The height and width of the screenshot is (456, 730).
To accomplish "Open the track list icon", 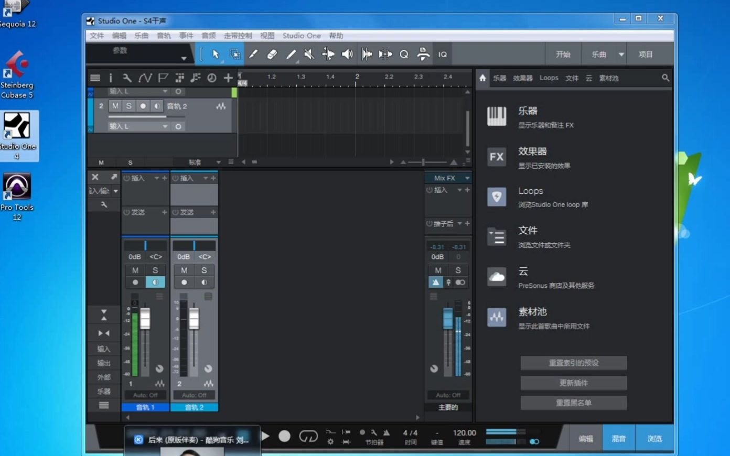I will 95,78.
